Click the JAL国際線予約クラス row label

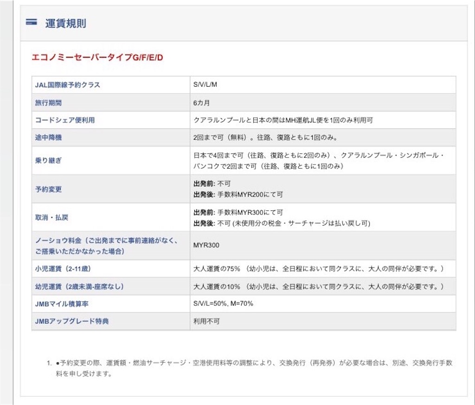click(67, 85)
